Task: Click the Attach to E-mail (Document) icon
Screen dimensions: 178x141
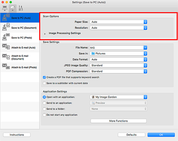Action: click(6, 56)
